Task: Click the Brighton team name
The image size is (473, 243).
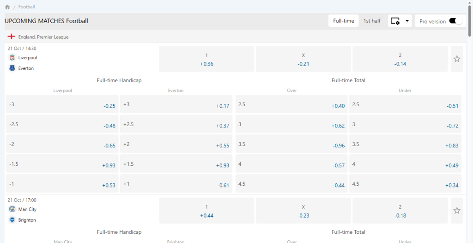Action: [x=27, y=220]
